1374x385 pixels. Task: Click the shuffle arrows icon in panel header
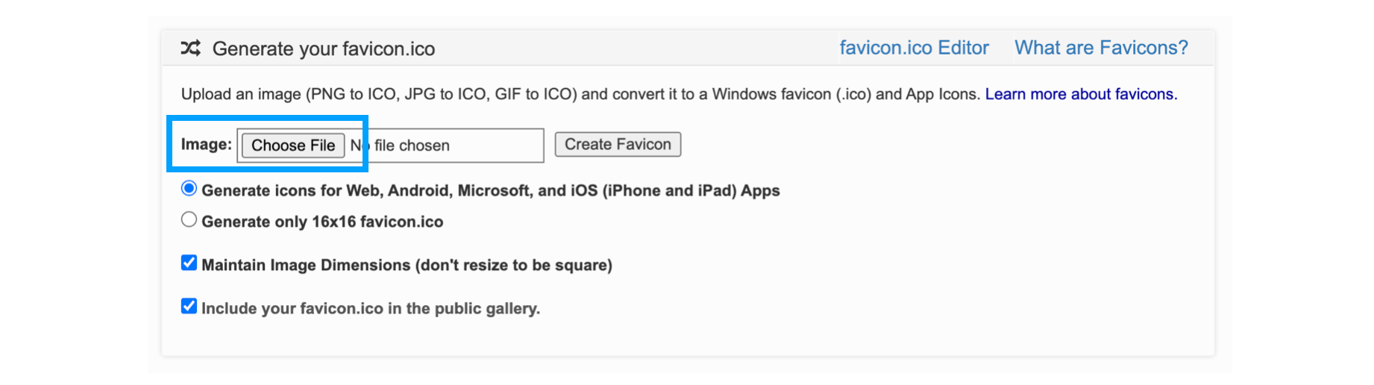pyautogui.click(x=191, y=48)
